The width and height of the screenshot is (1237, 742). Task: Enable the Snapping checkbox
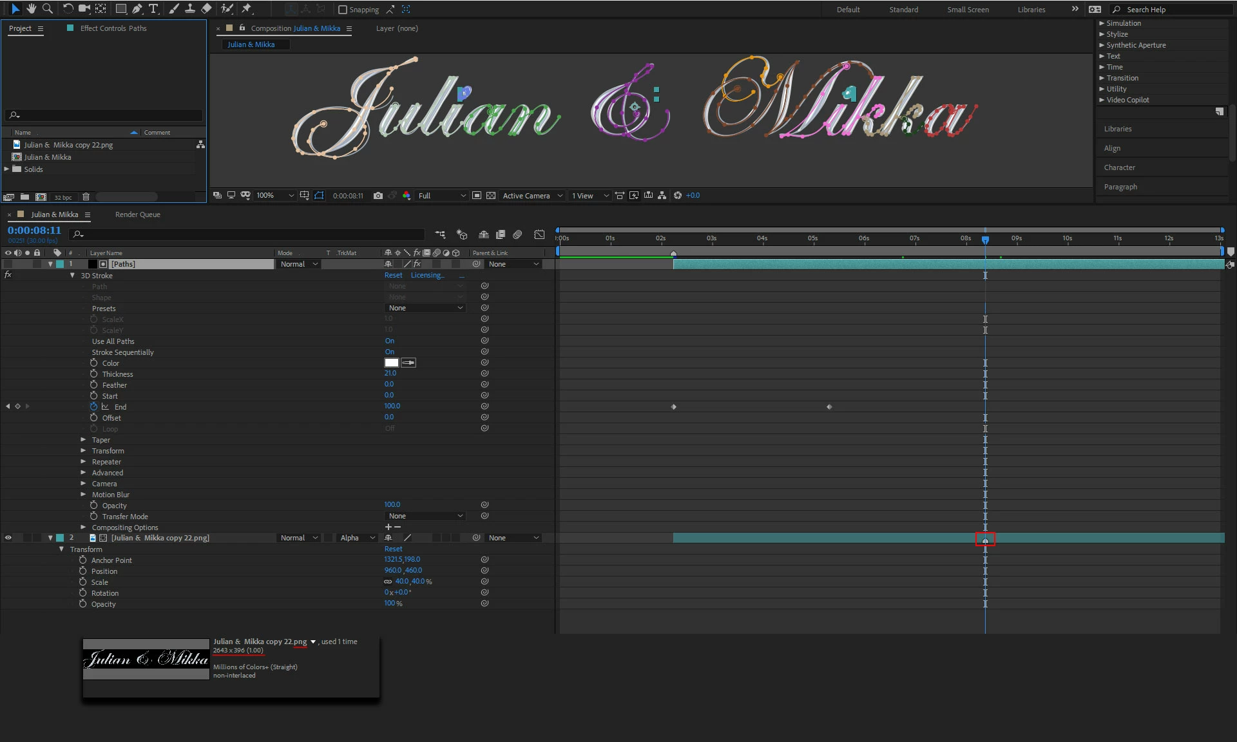click(343, 10)
